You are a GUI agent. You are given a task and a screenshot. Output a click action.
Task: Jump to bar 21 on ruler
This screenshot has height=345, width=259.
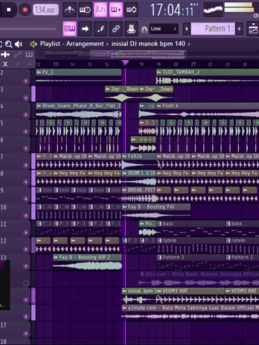point(193,64)
